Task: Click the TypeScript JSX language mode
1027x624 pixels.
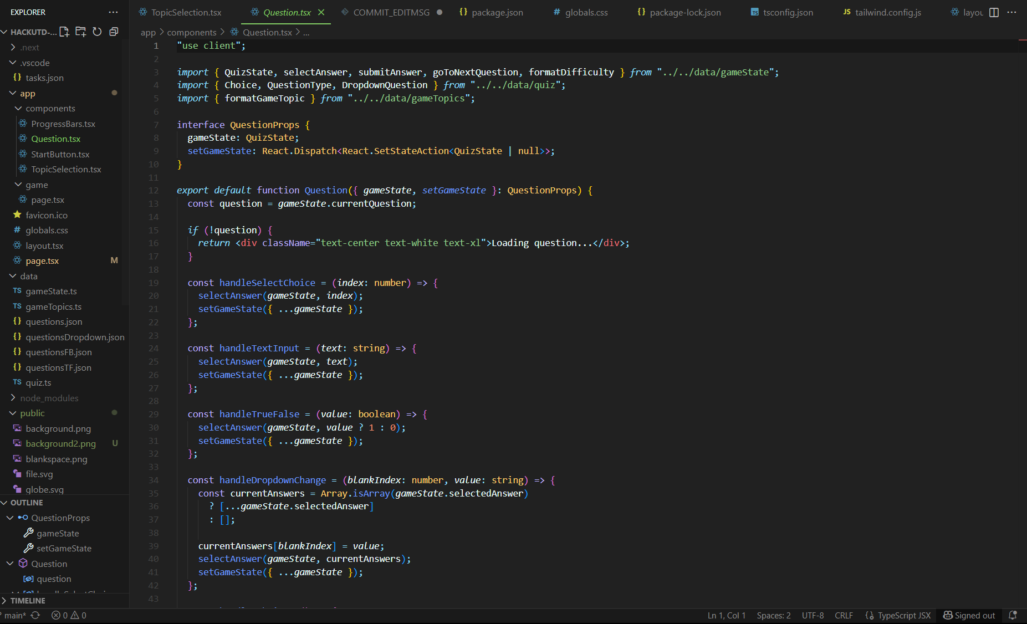Action: [x=903, y=615]
